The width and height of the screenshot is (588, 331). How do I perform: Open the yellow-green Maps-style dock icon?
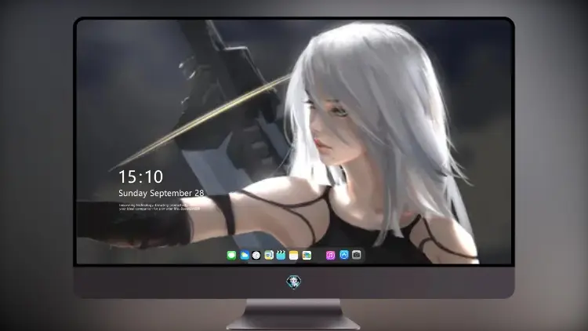click(x=269, y=255)
